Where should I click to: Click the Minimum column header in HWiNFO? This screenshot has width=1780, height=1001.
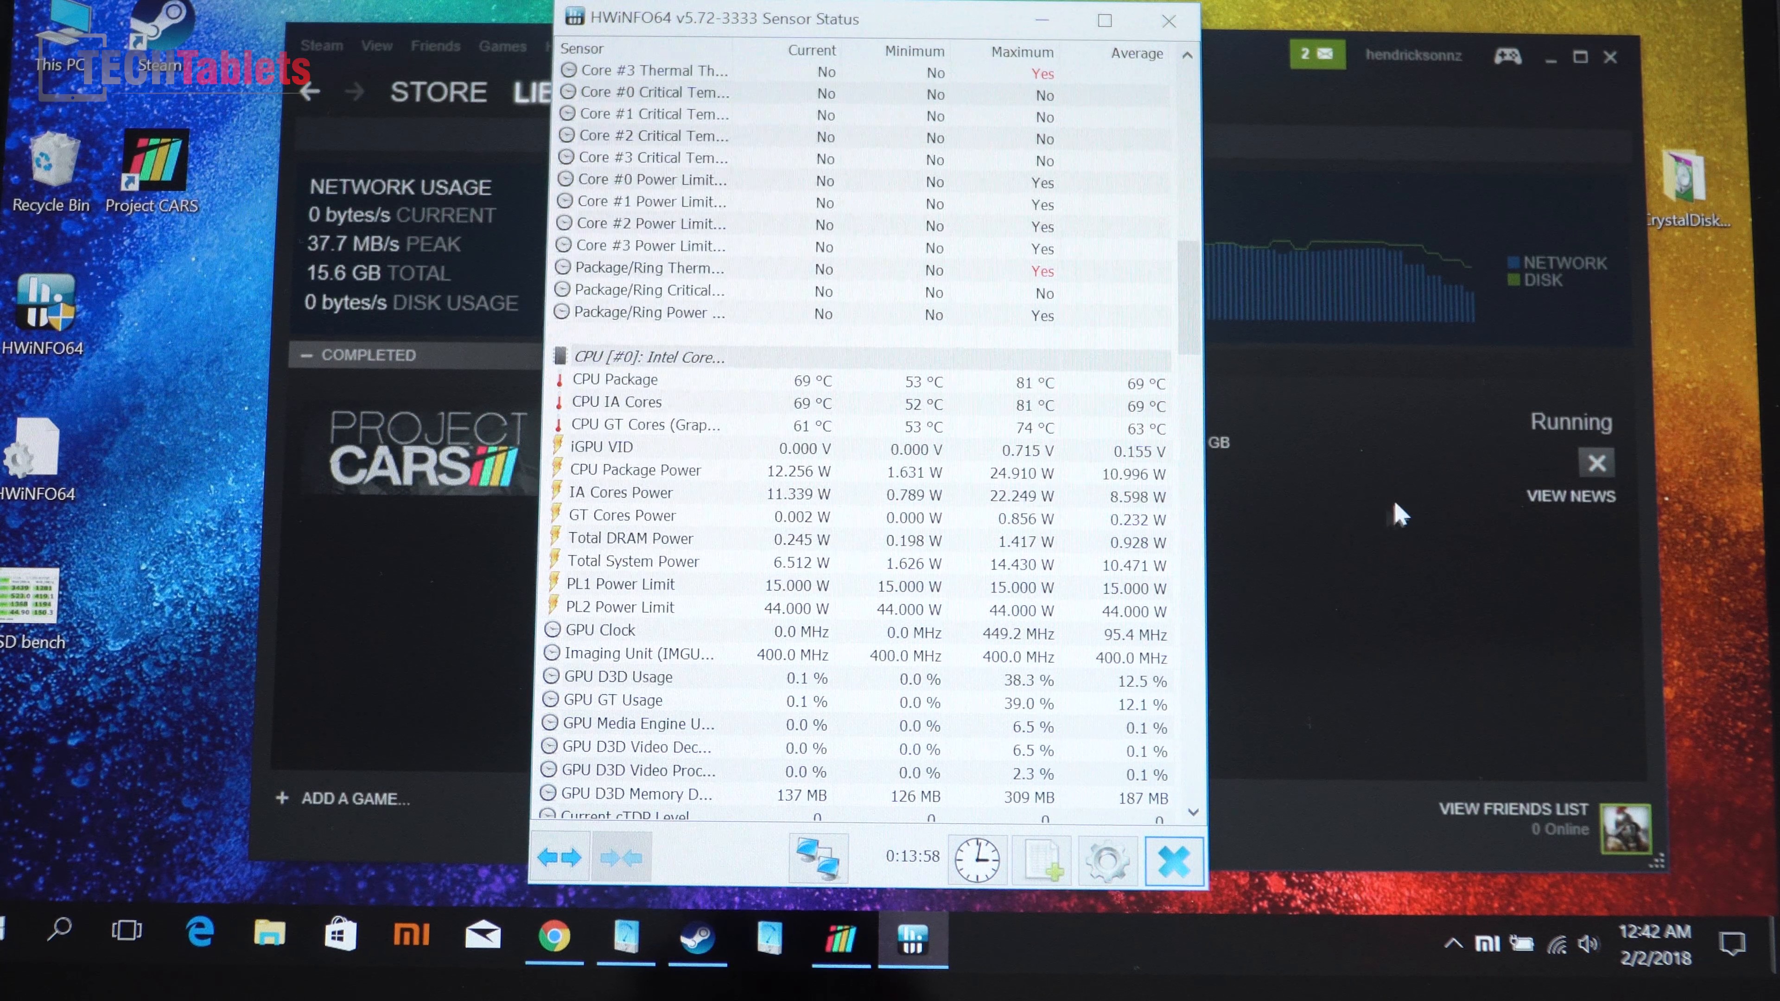(914, 51)
